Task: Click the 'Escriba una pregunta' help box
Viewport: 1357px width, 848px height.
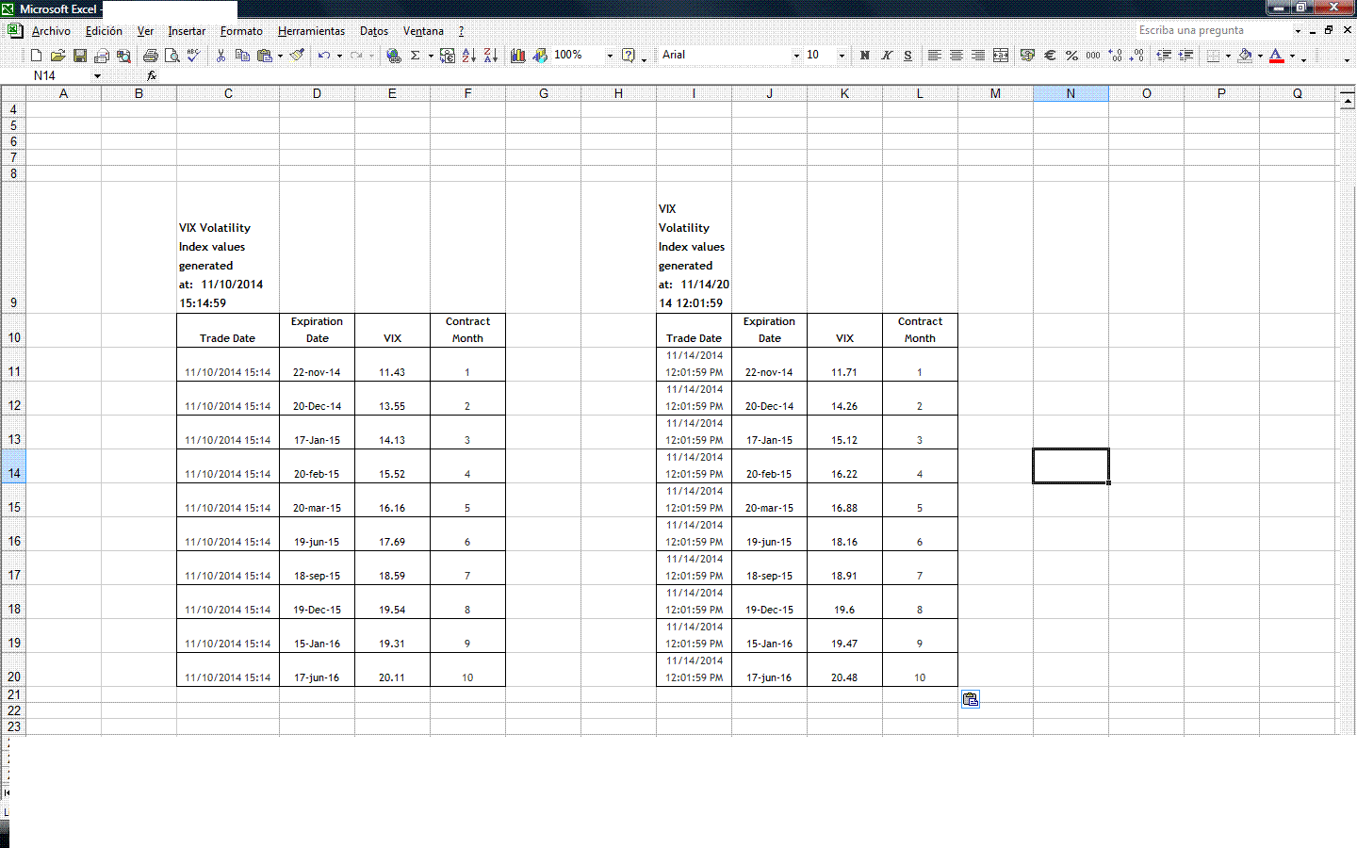Action: (x=1213, y=30)
